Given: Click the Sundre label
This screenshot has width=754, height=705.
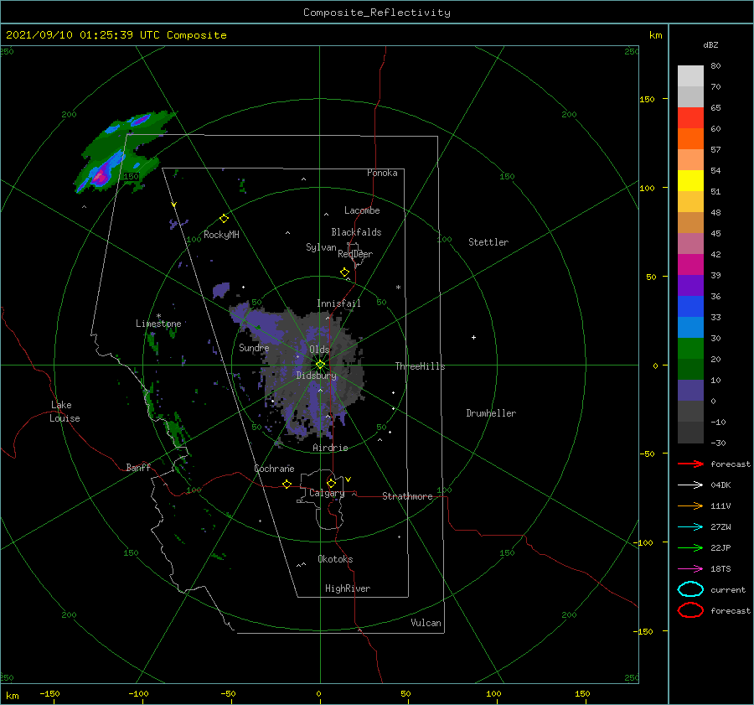Looking at the screenshot, I should pos(254,348).
